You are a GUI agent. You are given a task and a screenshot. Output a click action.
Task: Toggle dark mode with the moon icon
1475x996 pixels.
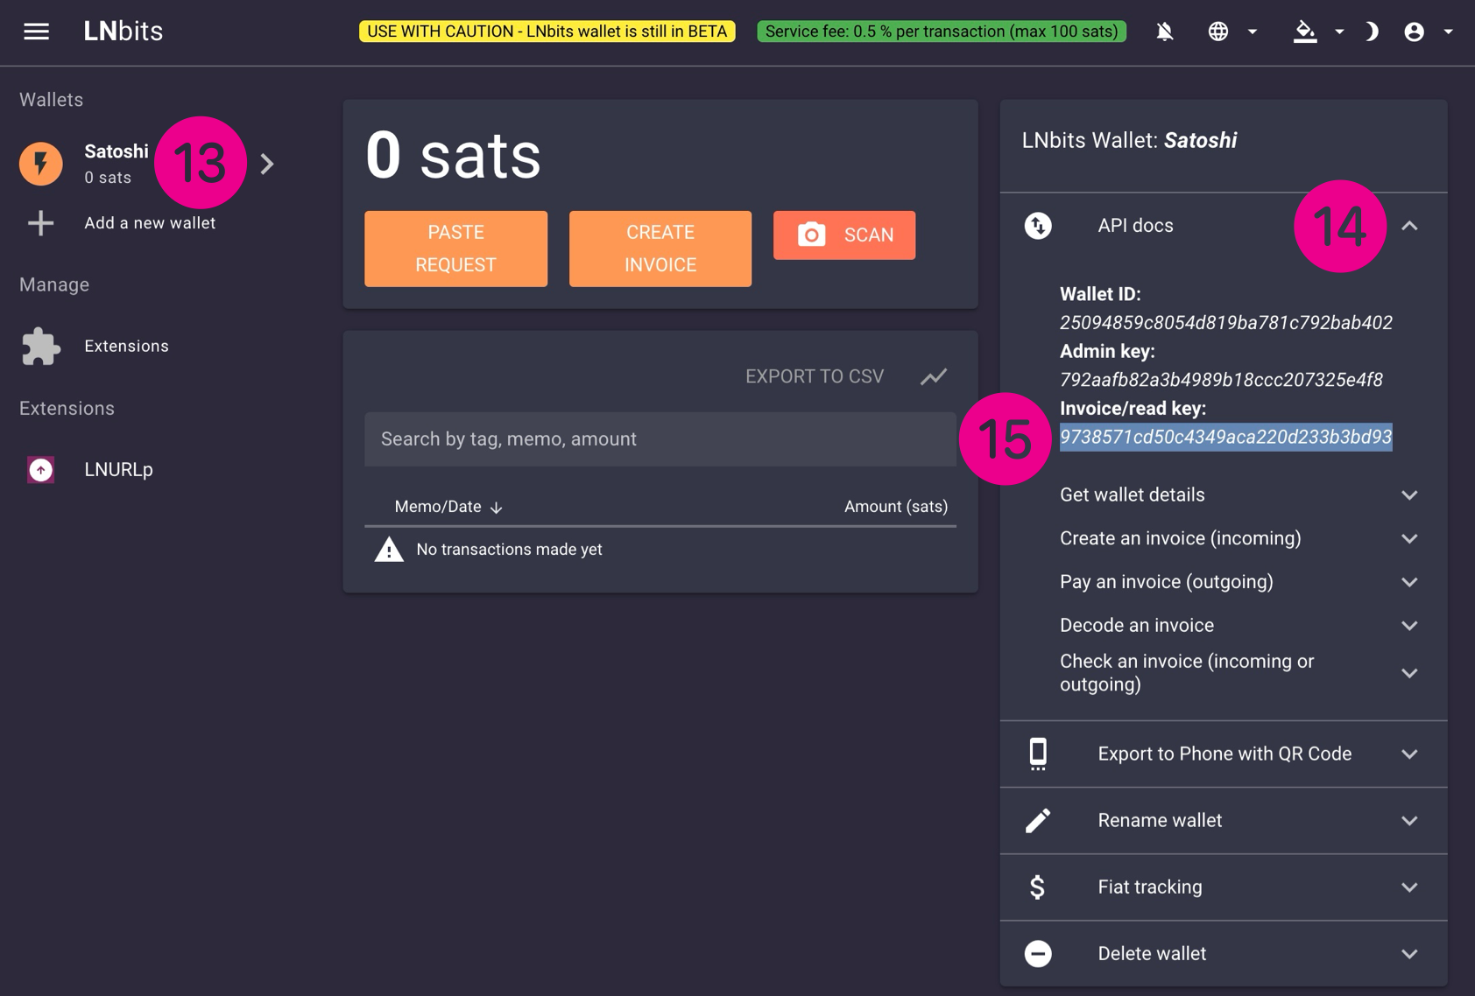tap(1371, 32)
